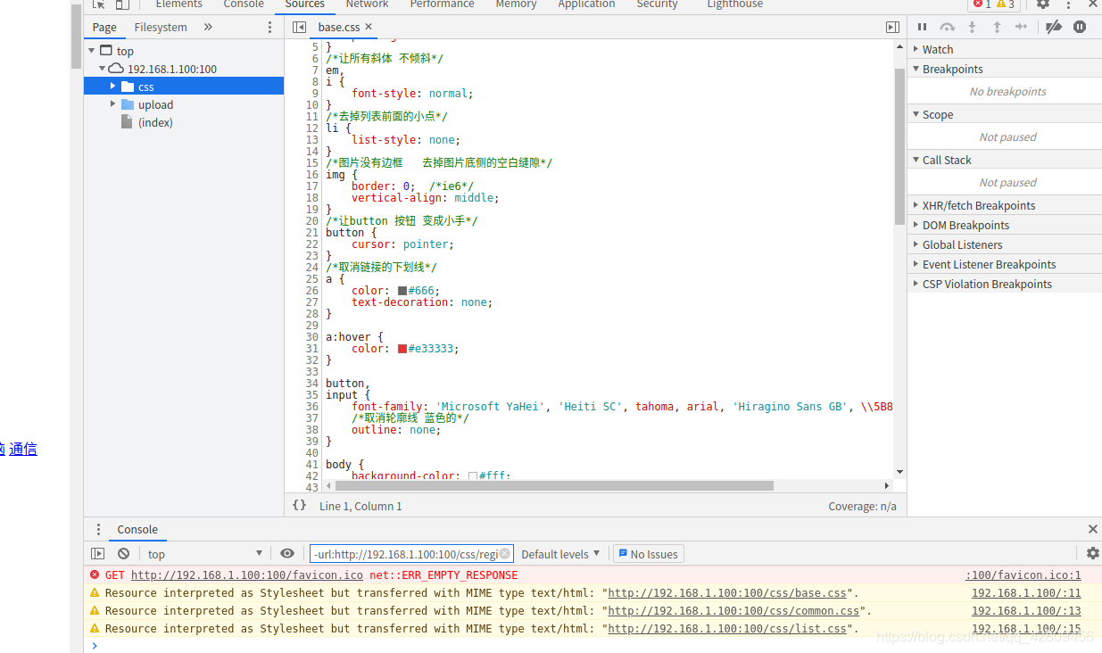Collapse the top frame tree node
Image resolution: width=1102 pixels, height=653 pixels.
pos(92,51)
